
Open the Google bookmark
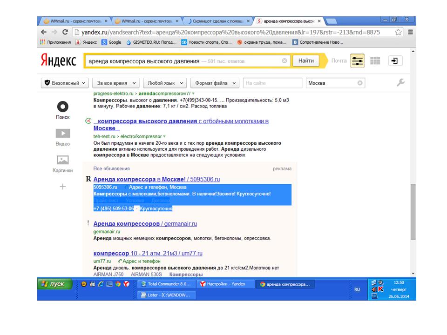point(111,42)
